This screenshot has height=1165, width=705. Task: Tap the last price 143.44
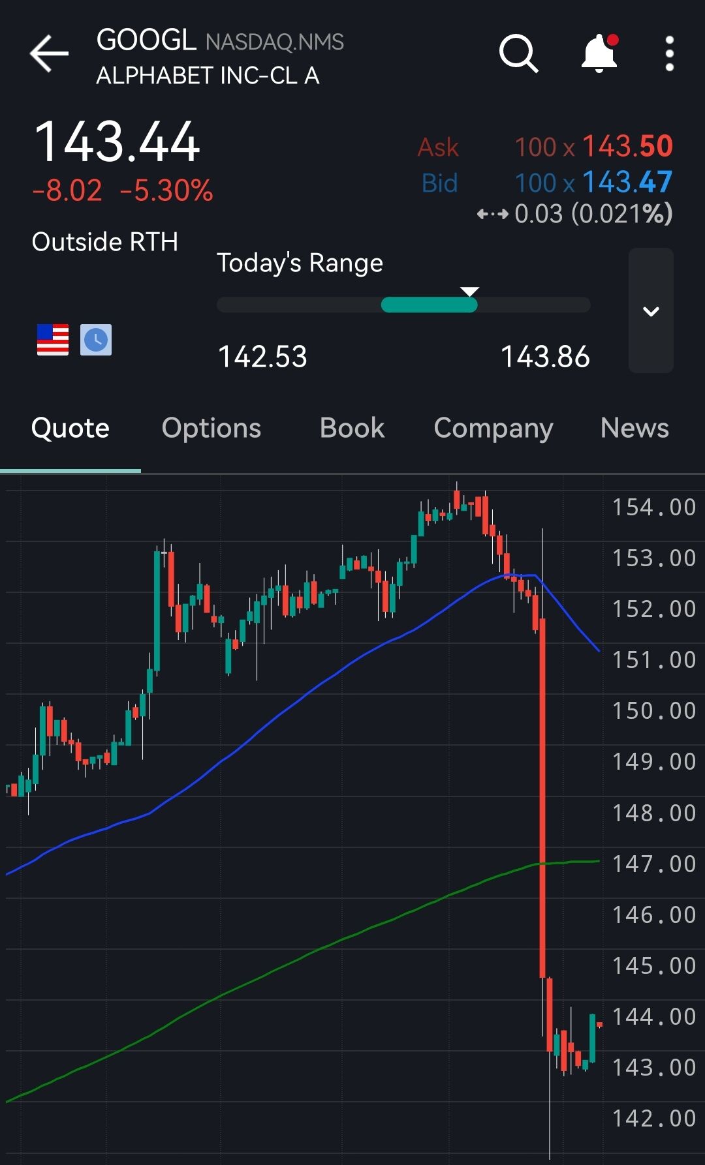[x=117, y=142]
